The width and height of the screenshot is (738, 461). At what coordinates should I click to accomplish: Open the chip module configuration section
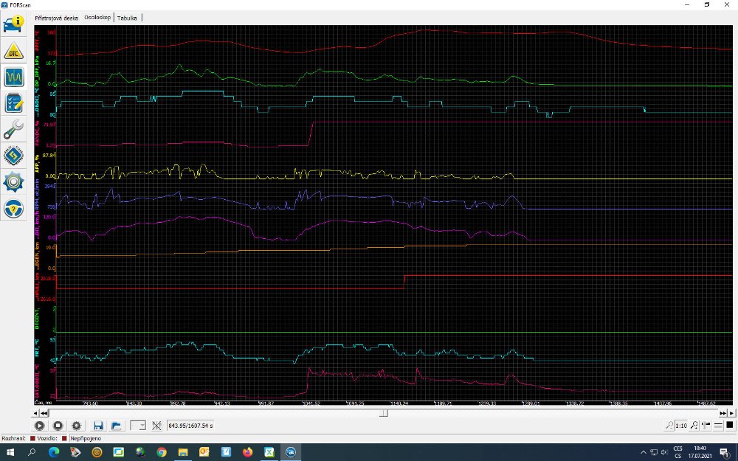[14, 156]
